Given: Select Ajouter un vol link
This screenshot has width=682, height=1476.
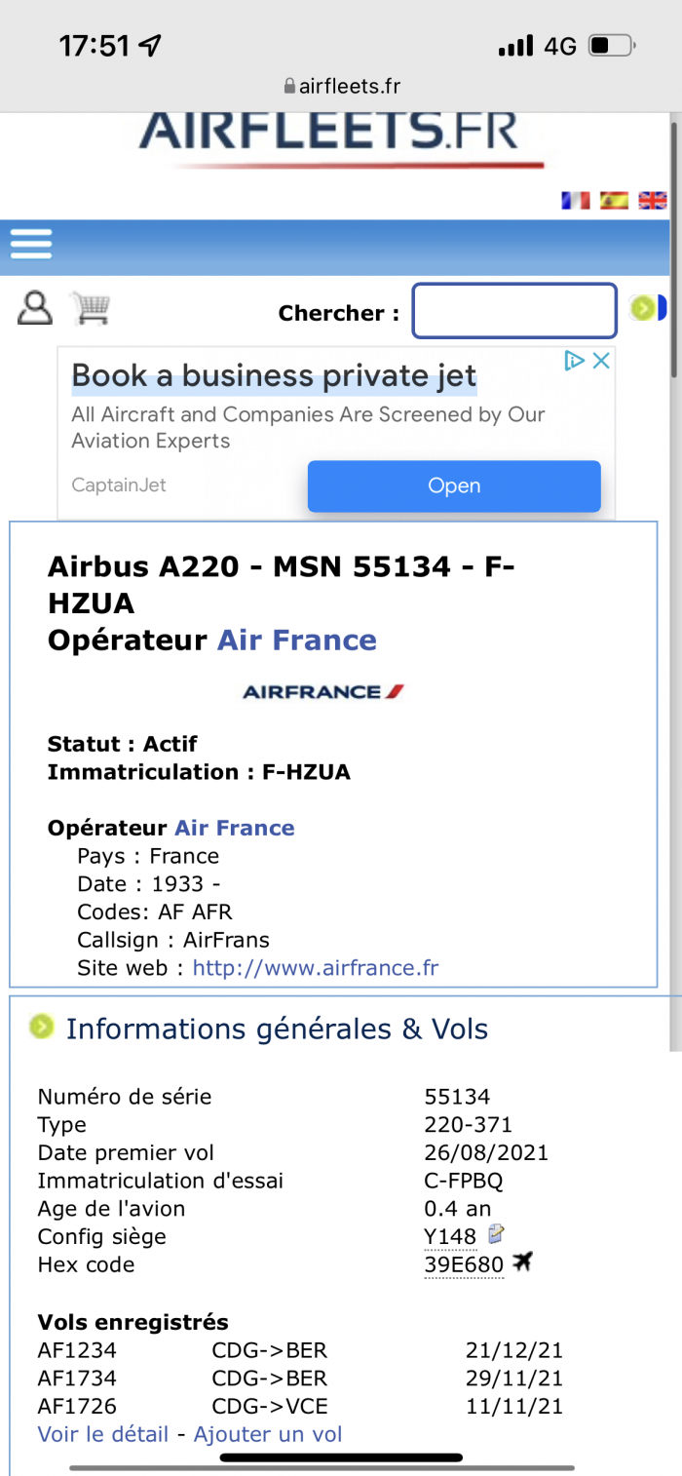Looking at the screenshot, I should click(x=268, y=1434).
